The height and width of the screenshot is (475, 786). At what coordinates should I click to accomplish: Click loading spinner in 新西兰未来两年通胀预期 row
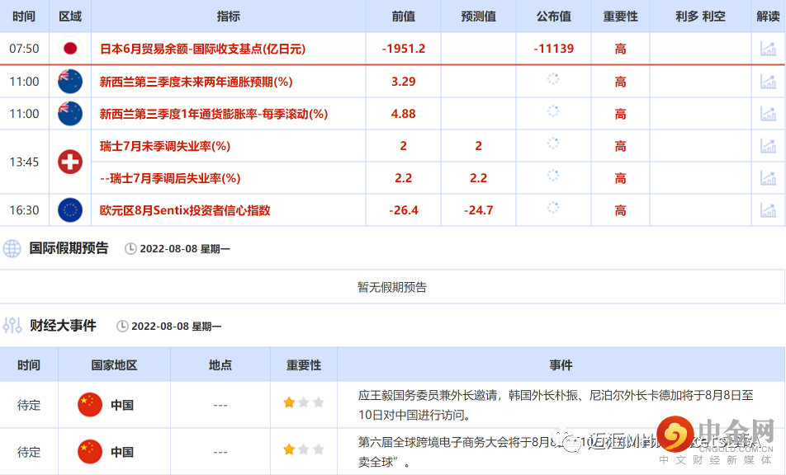(553, 79)
